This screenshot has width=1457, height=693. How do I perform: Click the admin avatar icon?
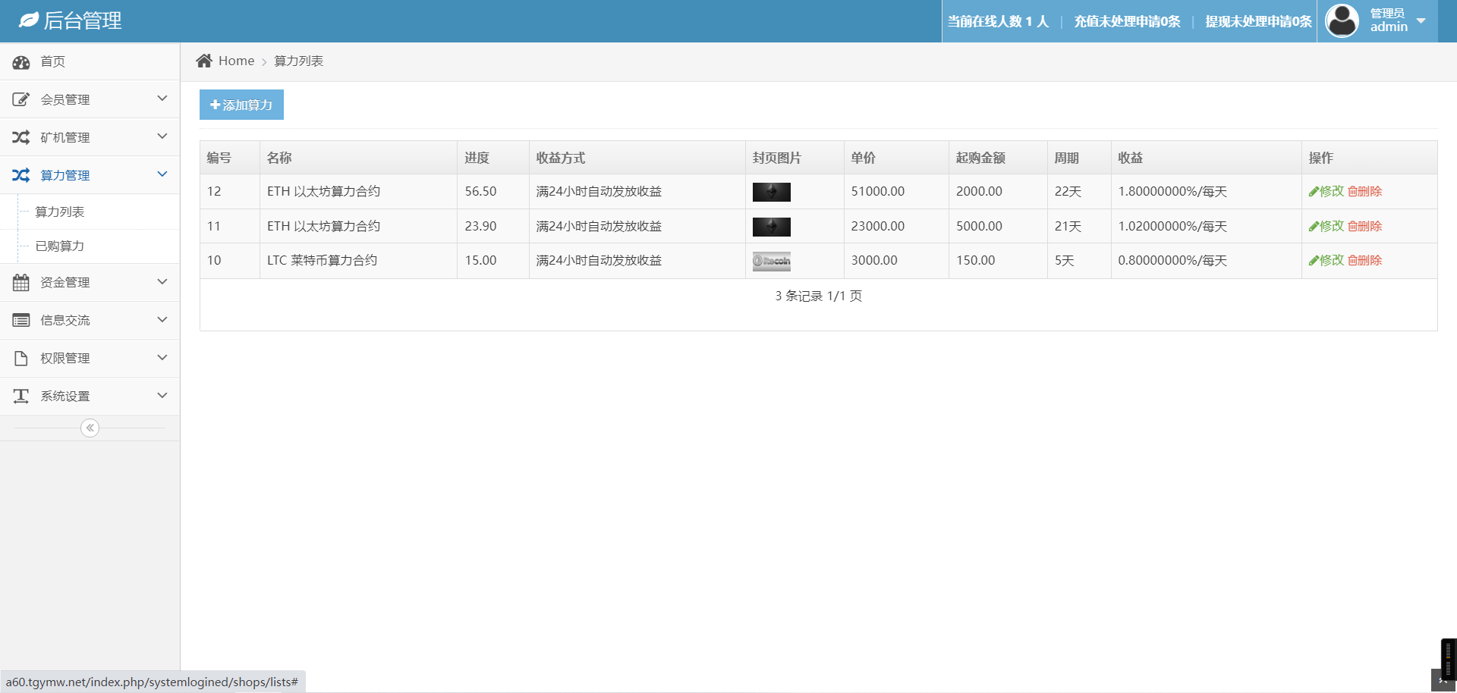coord(1342,20)
